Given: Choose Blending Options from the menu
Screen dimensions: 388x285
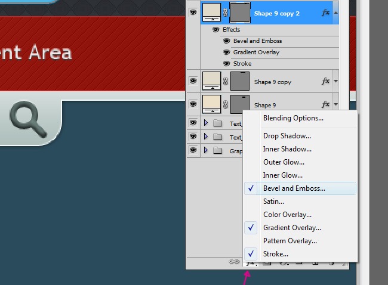Looking at the screenshot, I should pyautogui.click(x=293, y=118).
